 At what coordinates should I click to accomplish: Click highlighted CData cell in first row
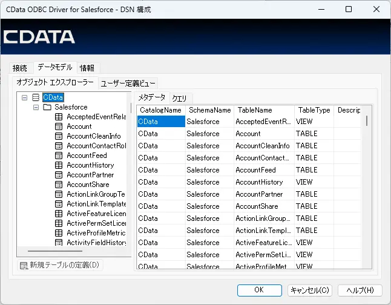click(161, 122)
